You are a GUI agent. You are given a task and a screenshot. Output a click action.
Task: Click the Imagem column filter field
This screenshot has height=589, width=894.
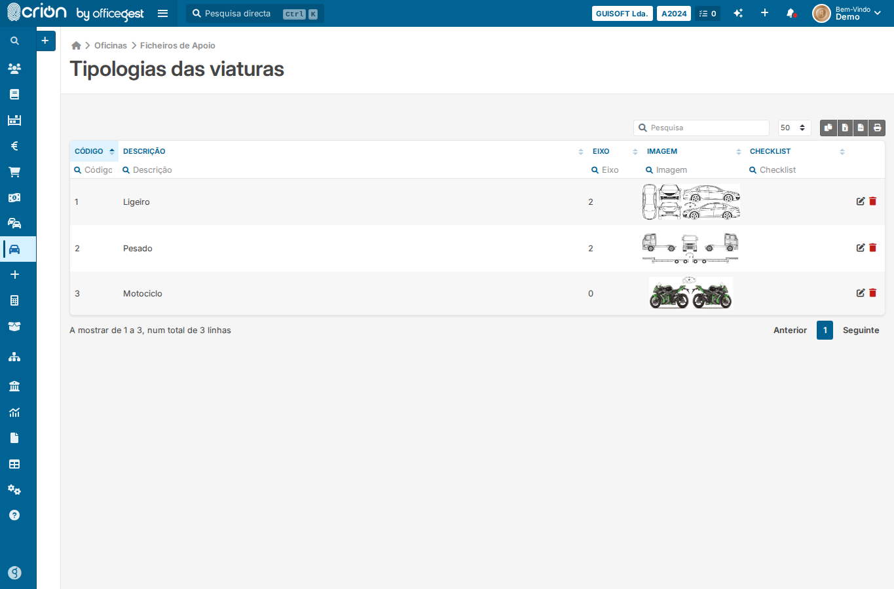pyautogui.click(x=694, y=170)
